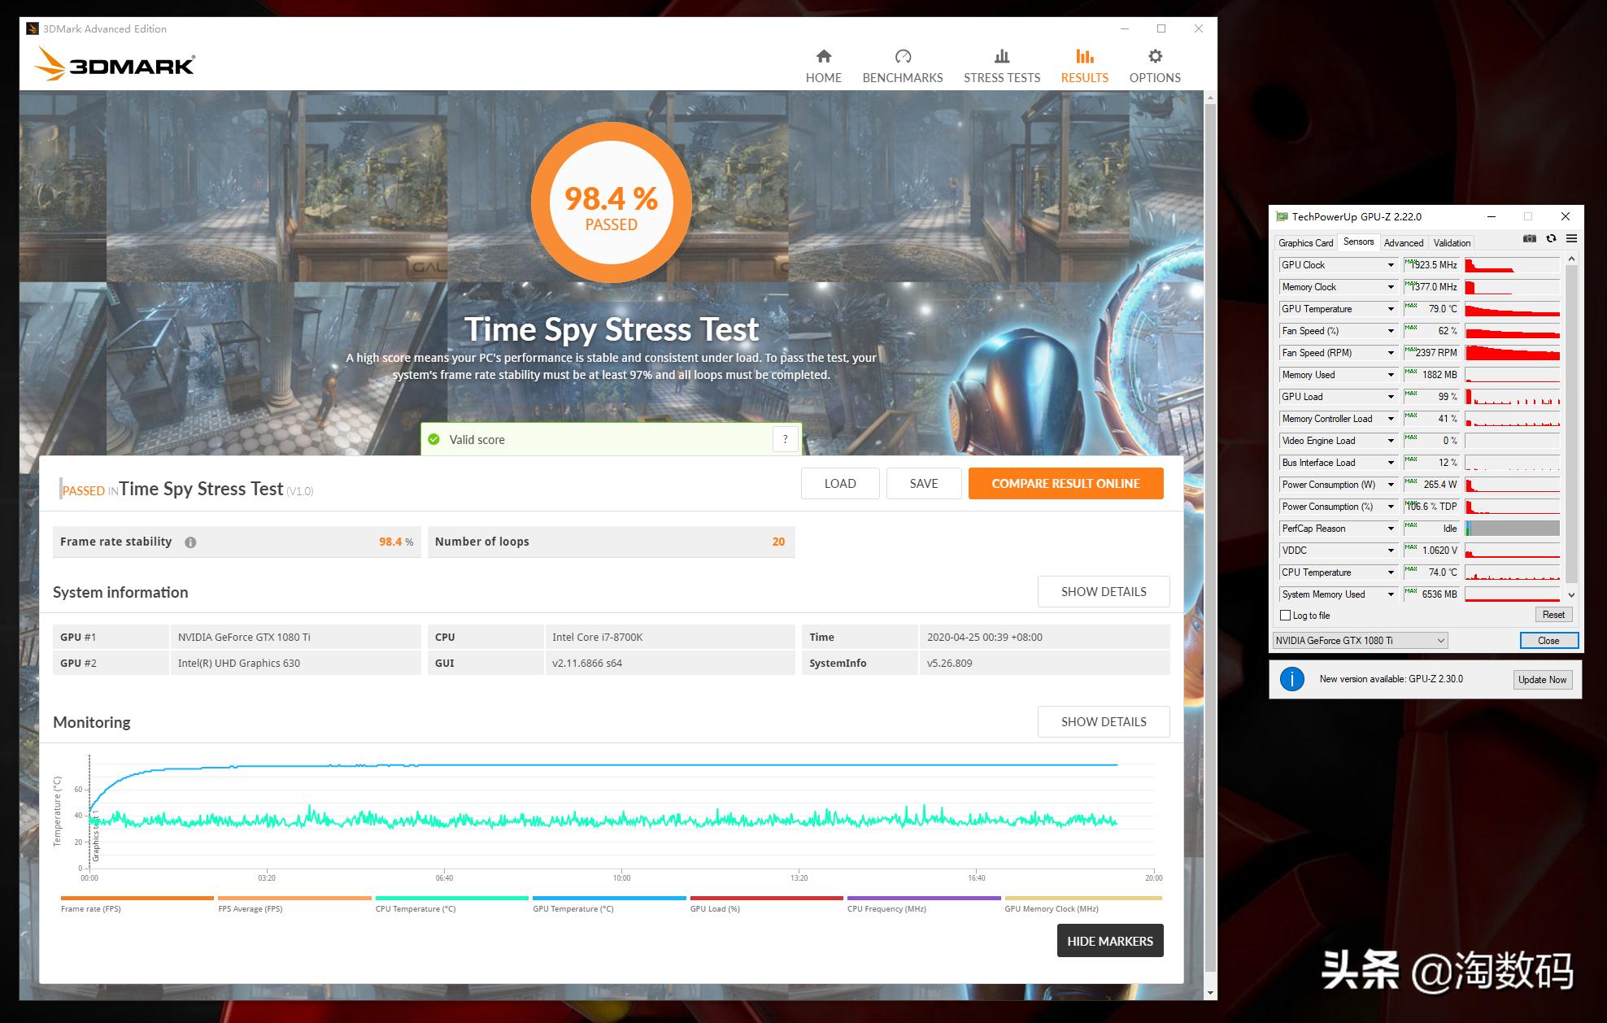Open the 3DMark Home section
Screen dimensions: 1607x1023
823,66
